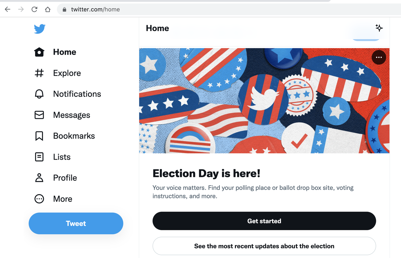Click the Bookmarks icon
This screenshot has height=258, width=401.
coord(39,136)
